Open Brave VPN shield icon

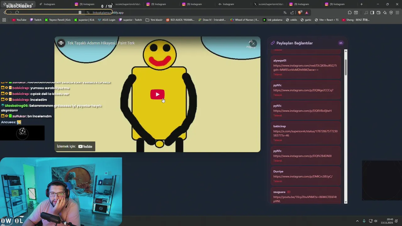[x=391, y=13]
